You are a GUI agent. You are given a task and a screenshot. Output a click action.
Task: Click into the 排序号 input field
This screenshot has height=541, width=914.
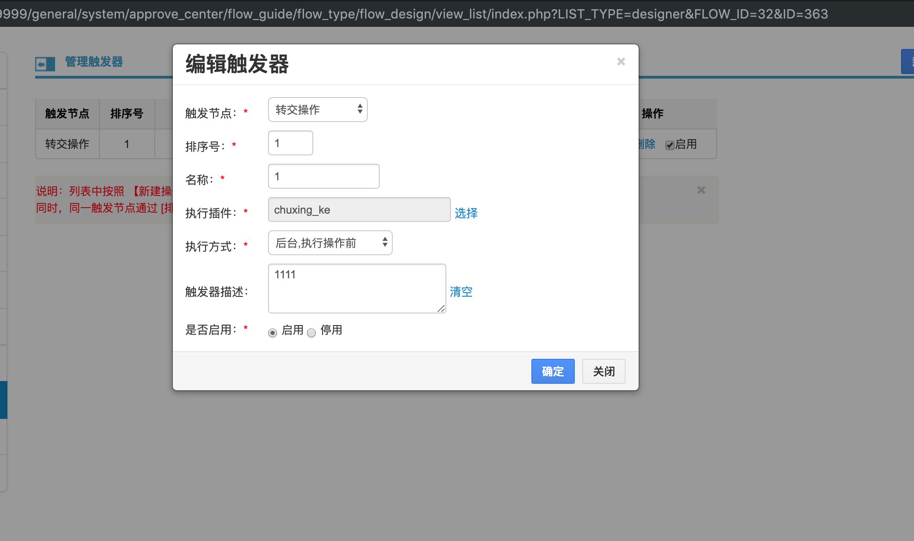pyautogui.click(x=290, y=143)
